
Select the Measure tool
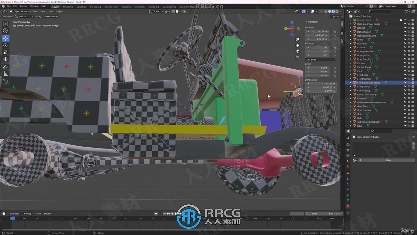[5, 74]
